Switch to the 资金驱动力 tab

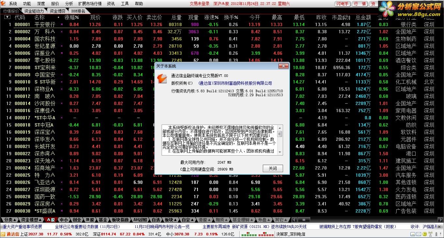[x=34, y=11]
